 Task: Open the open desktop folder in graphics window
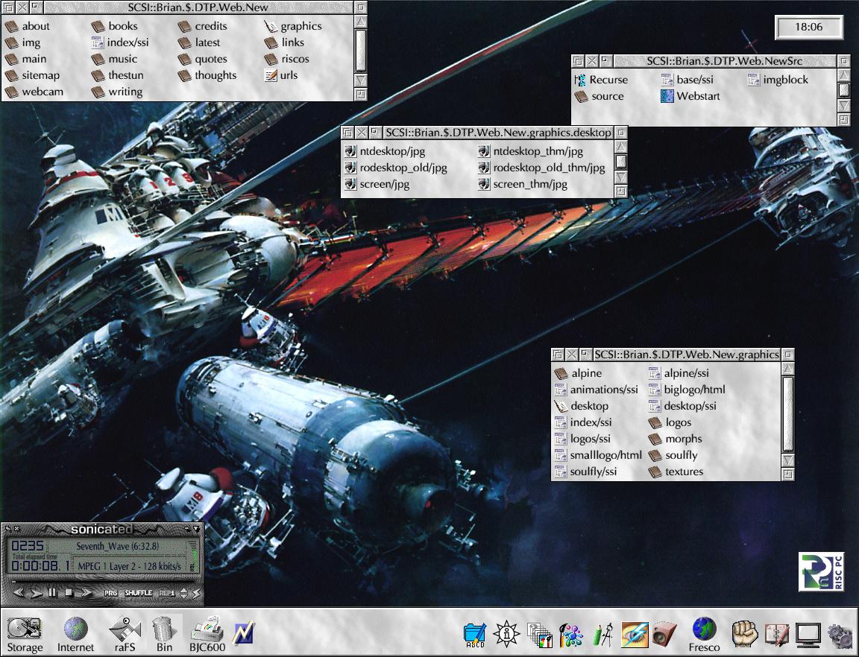pos(582,406)
